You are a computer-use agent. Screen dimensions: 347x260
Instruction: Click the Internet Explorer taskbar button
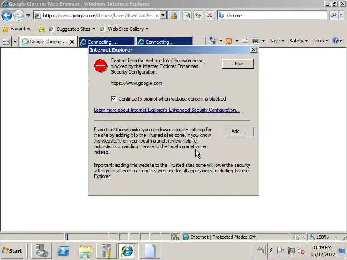[x=128, y=251]
